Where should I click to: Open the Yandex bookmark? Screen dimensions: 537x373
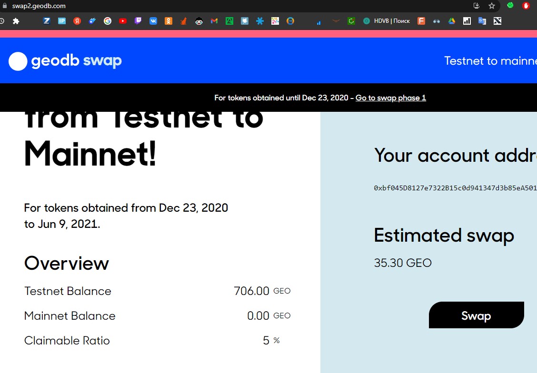77,21
